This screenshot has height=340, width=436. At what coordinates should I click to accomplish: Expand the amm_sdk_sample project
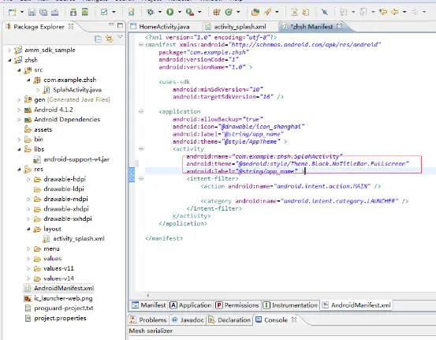pos(9,50)
